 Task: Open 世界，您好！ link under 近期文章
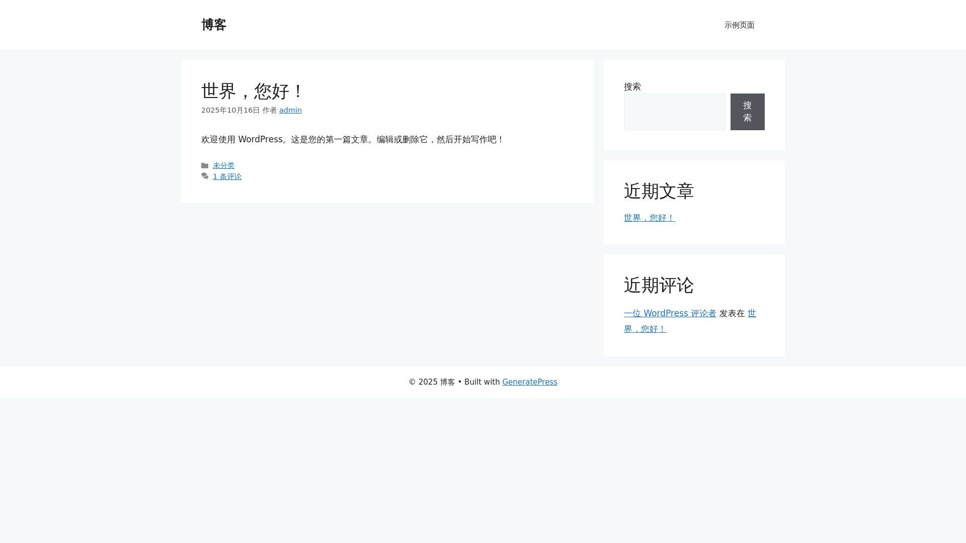click(x=649, y=218)
